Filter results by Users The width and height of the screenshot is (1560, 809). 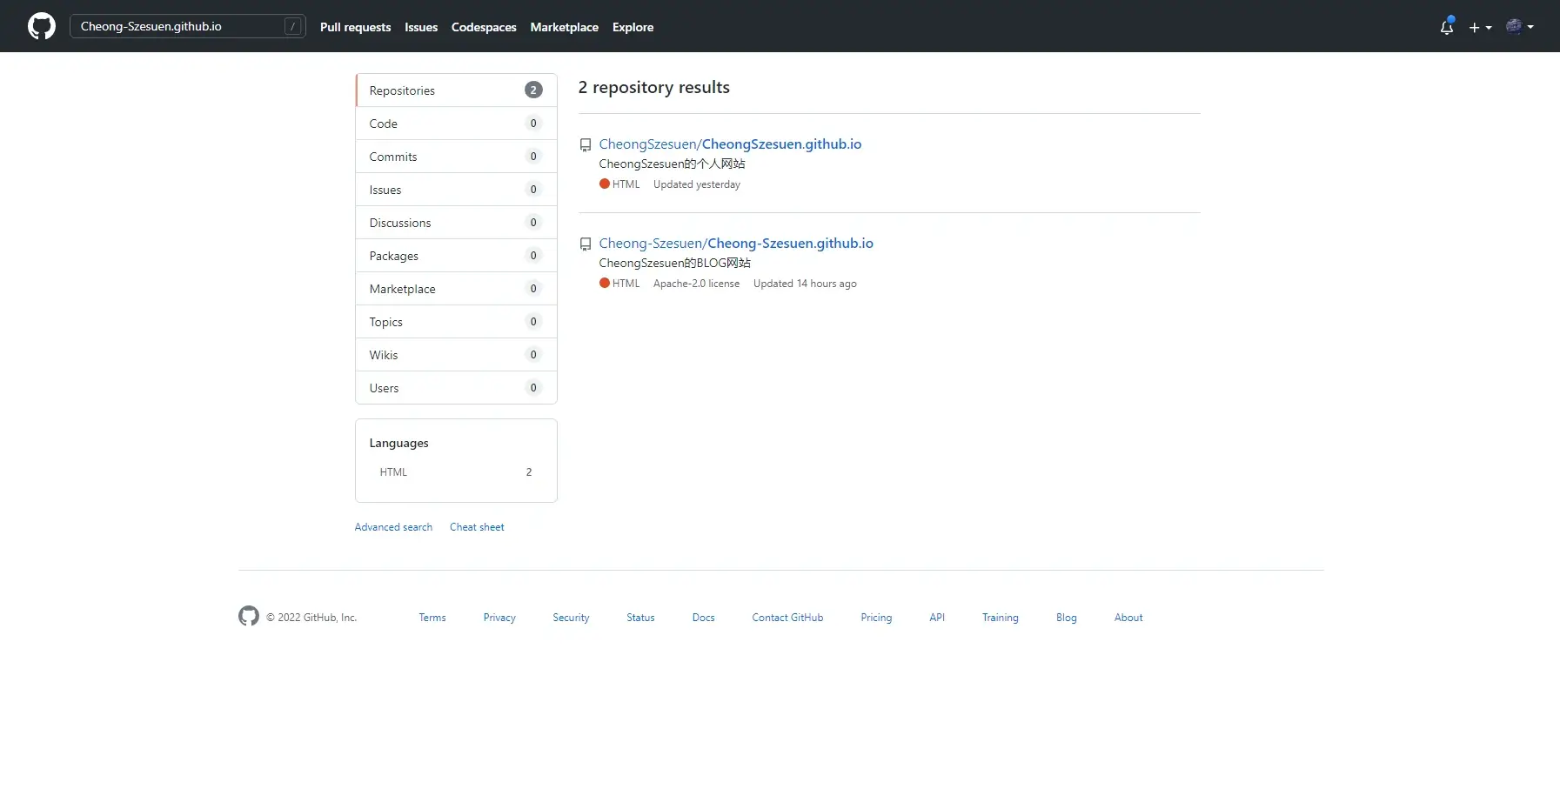[384, 387]
